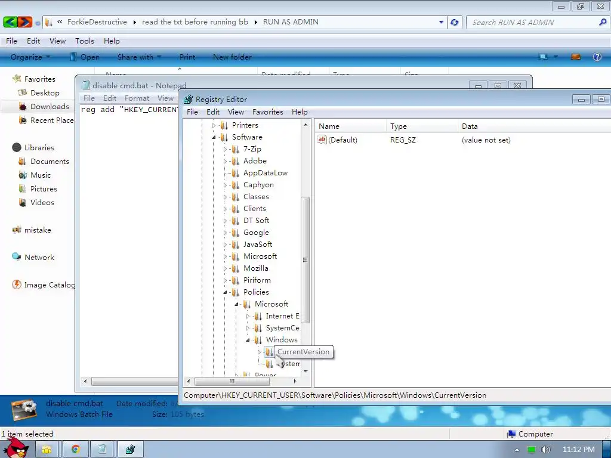This screenshot has width=611, height=458.
Task: Click the Type column header in Registry Editor
Action: pos(422,126)
